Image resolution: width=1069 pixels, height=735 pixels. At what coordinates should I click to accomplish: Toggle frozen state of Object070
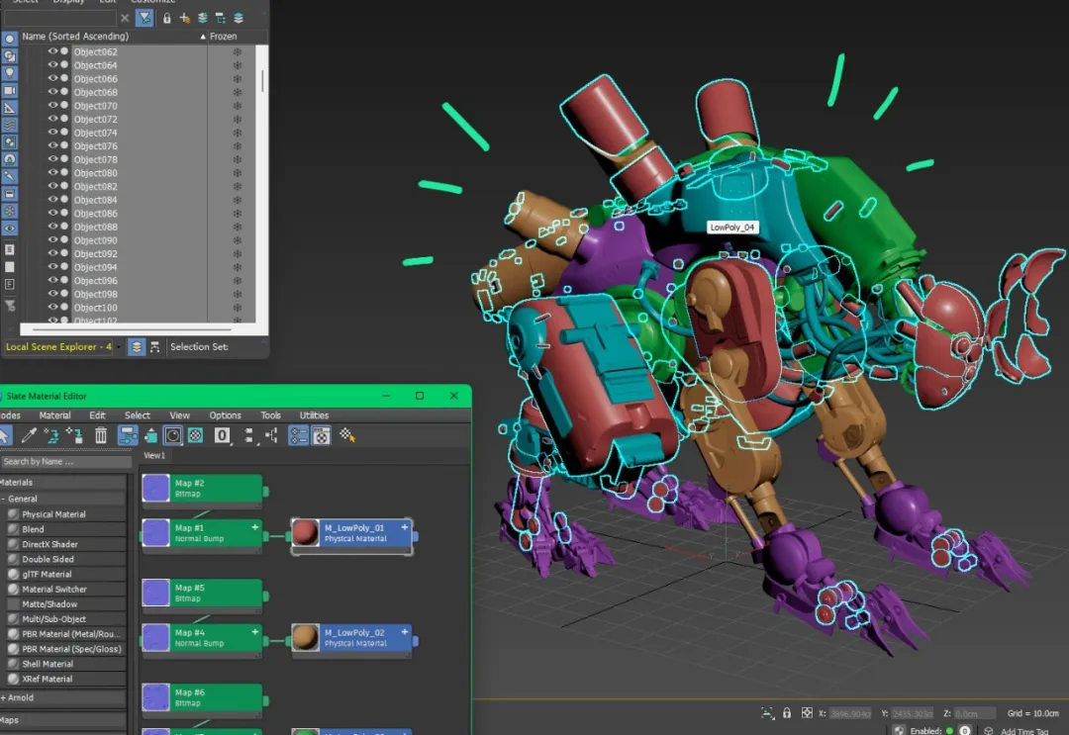pos(237,106)
